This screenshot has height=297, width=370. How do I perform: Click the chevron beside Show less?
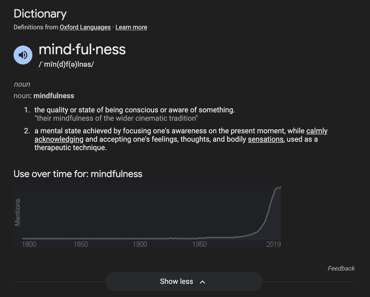pyautogui.click(x=203, y=282)
